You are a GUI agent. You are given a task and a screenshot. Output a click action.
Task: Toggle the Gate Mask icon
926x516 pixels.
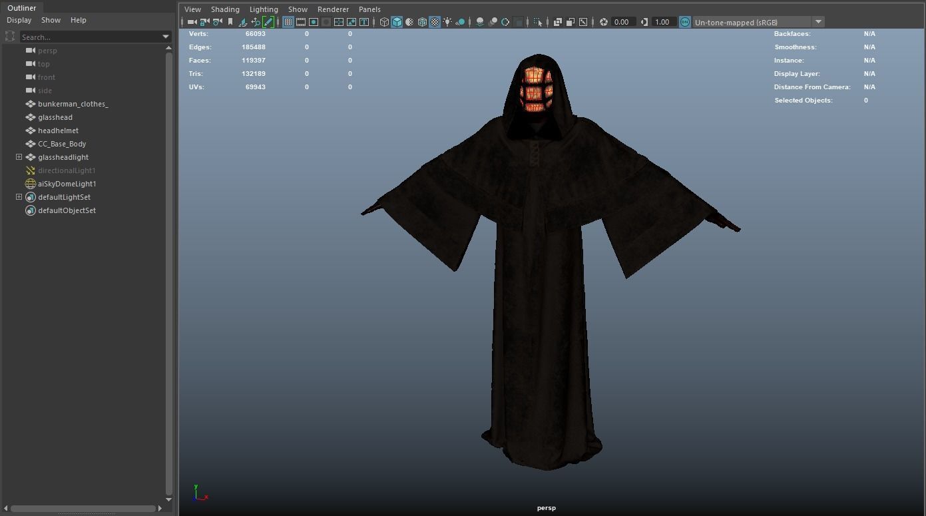click(326, 22)
